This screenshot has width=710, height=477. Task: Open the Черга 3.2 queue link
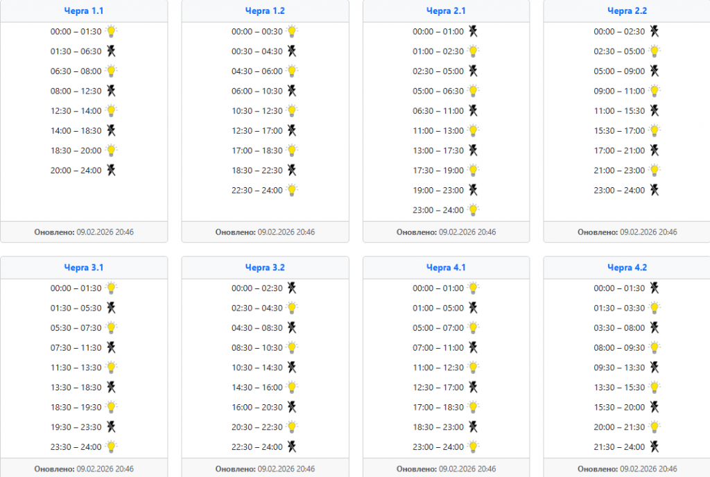click(265, 268)
